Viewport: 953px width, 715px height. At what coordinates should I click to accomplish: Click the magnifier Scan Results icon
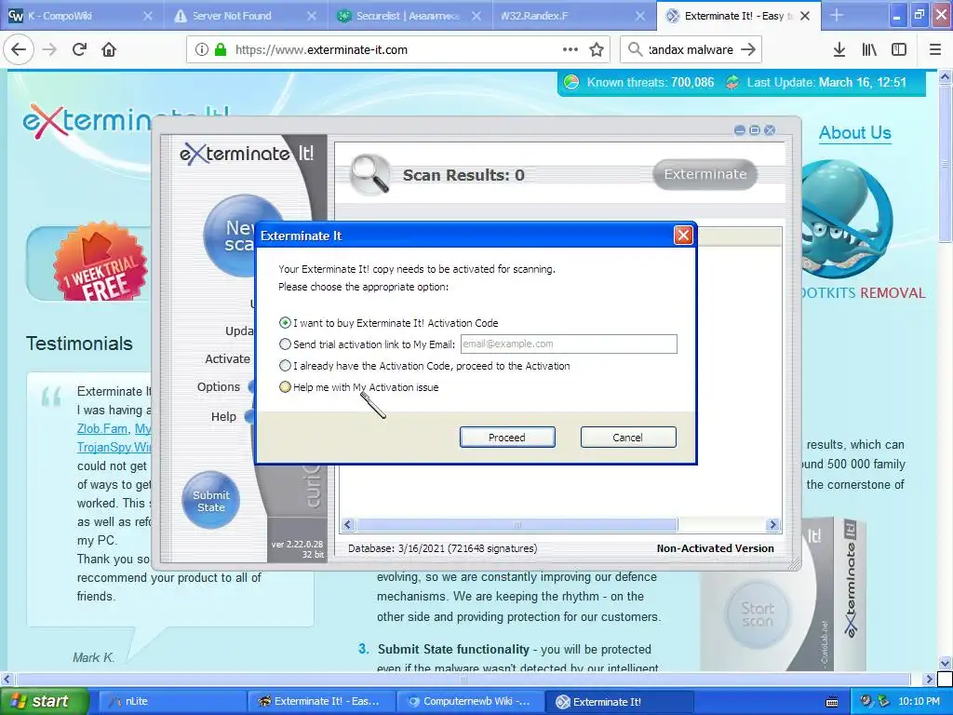tap(370, 174)
